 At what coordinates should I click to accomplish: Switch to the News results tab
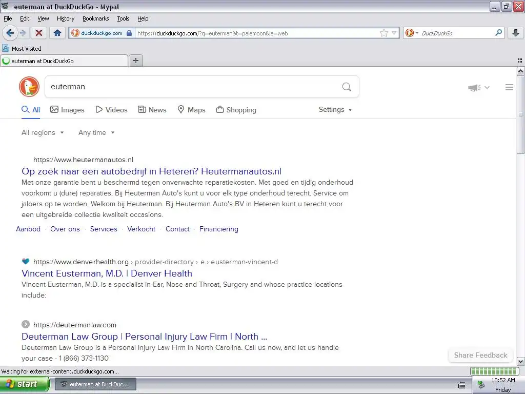152,110
